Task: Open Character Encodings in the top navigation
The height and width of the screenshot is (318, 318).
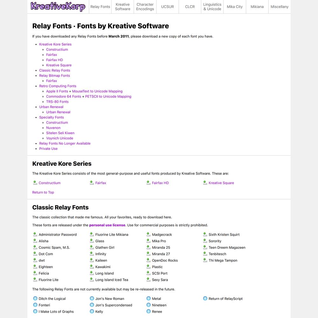Action: [145, 7]
